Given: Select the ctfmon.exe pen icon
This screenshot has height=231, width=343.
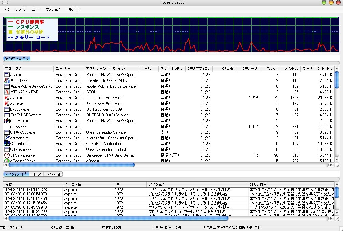Looking at the screenshot, I should (x=7, y=138).
